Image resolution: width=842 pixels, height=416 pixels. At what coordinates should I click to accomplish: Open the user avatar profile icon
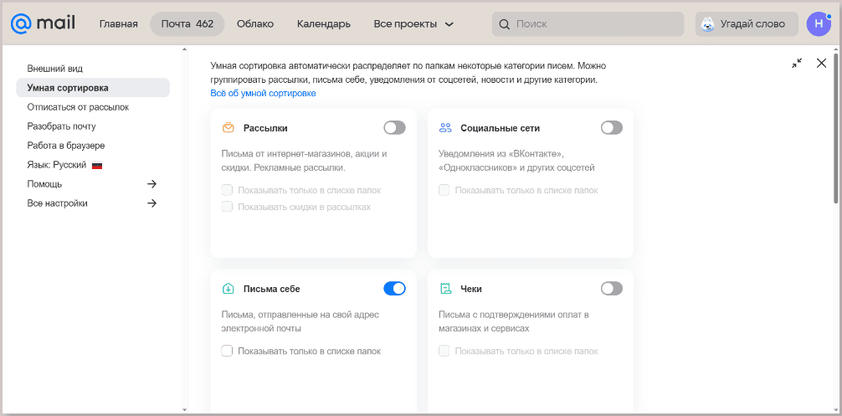[819, 23]
